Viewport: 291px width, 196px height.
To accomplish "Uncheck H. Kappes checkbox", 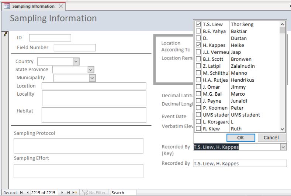I will coord(198,45).
